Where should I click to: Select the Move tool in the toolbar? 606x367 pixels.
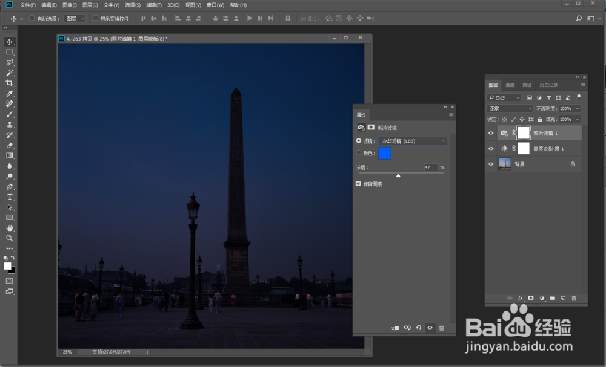[x=10, y=42]
